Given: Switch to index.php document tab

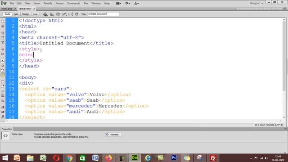Looking at the screenshot, I should point(7,9).
